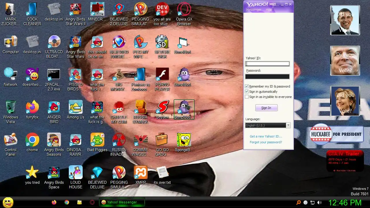Open the furryfox desktop icon
This screenshot has width=370, height=208.
pyautogui.click(x=32, y=110)
